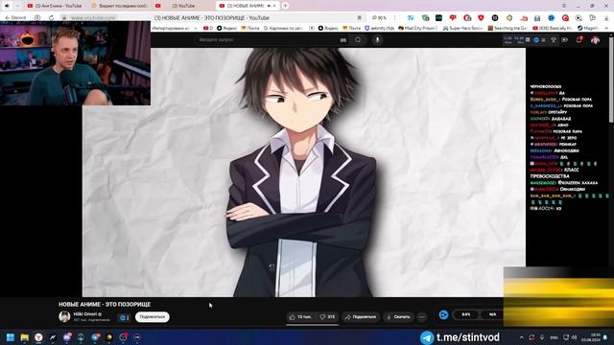Open the taskbar clock and date

(591, 337)
